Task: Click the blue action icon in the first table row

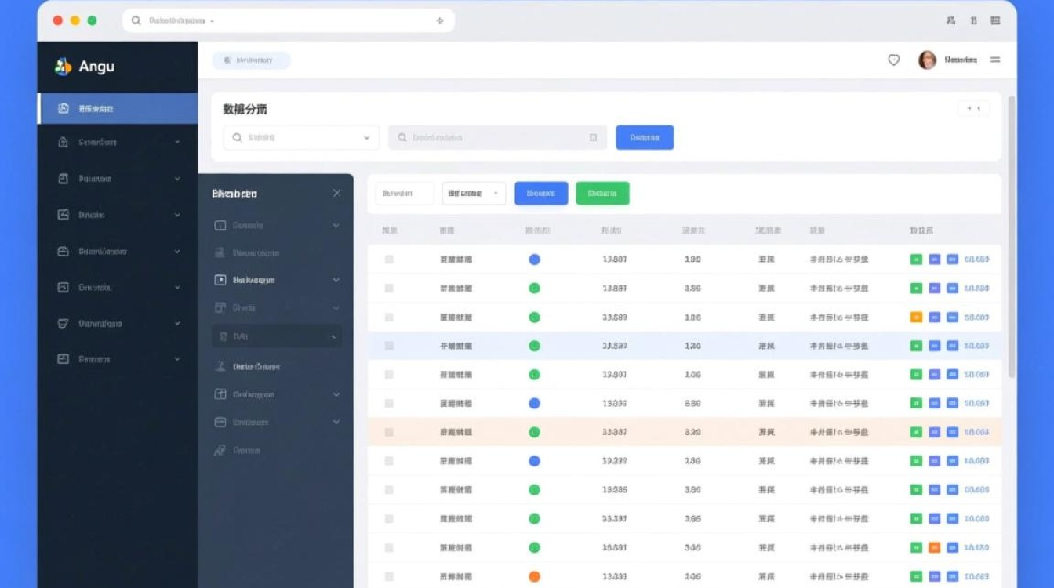Action: click(933, 259)
